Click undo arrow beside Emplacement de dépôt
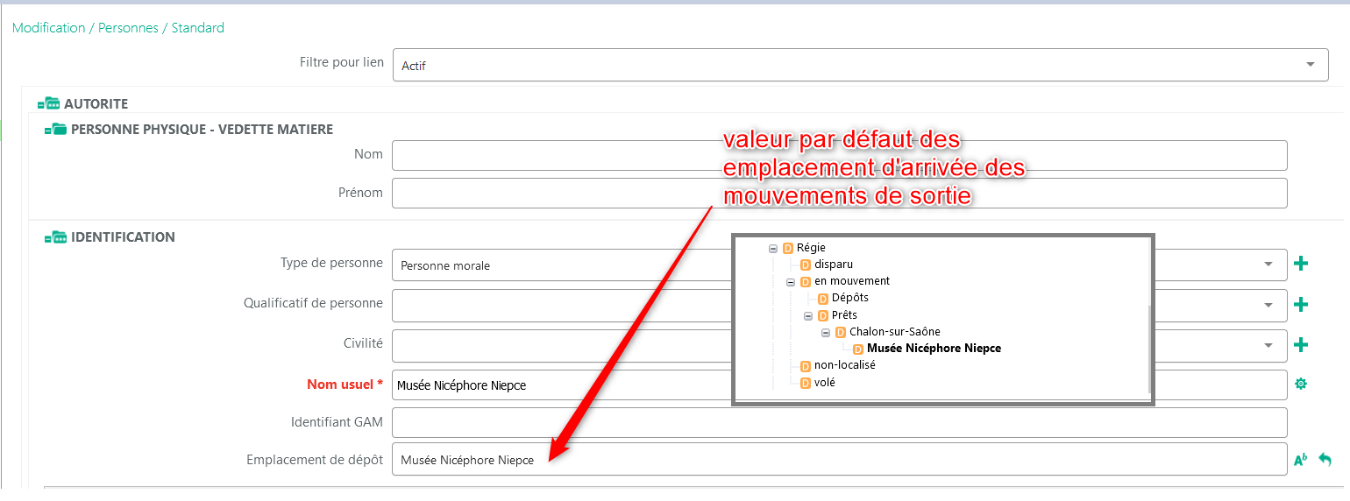The image size is (1350, 501). coord(1325,460)
